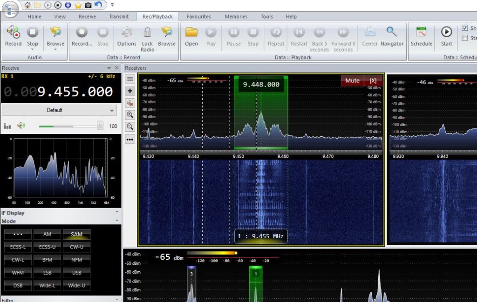Image resolution: width=477 pixels, height=302 pixels.
Task: Zoom in on the receiver spectrum with magnifier icon
Action: click(130, 115)
